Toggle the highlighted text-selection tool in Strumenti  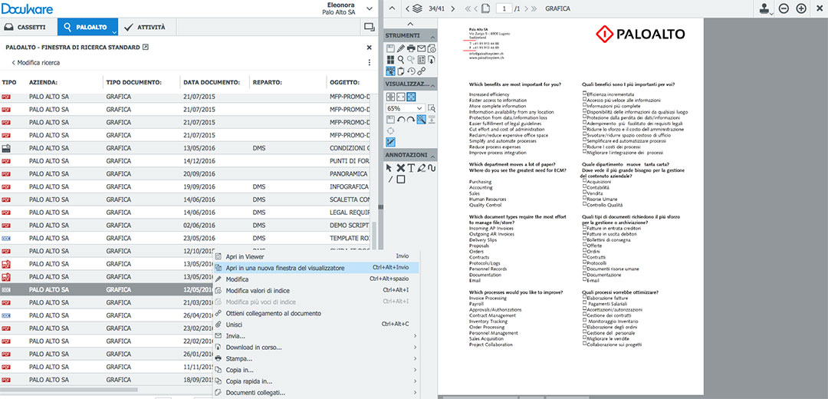[x=390, y=71]
